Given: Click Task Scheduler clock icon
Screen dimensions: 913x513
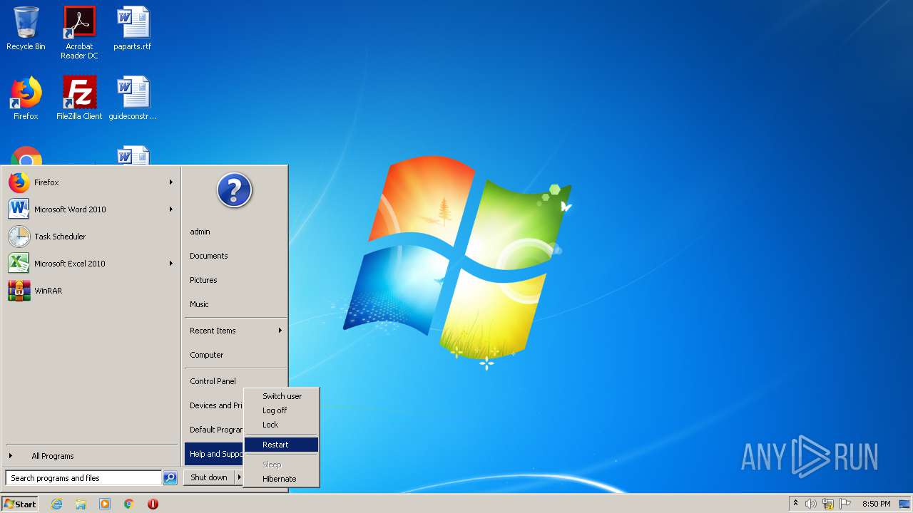Looking at the screenshot, I should (19, 237).
